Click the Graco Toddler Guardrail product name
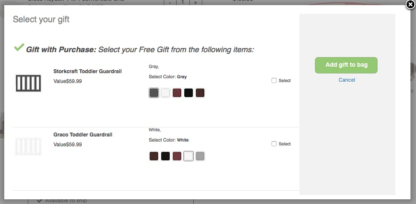This screenshot has height=204, width=416. tap(83, 135)
